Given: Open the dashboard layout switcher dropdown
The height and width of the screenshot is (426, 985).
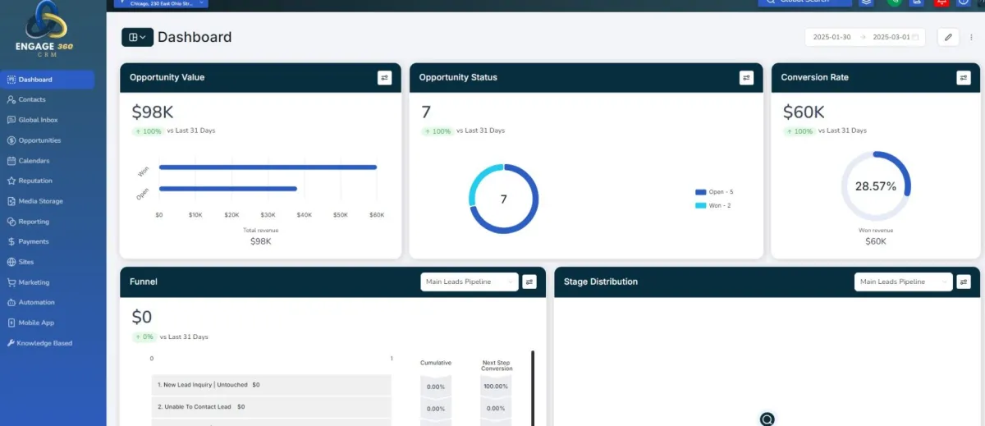Looking at the screenshot, I should [x=137, y=37].
